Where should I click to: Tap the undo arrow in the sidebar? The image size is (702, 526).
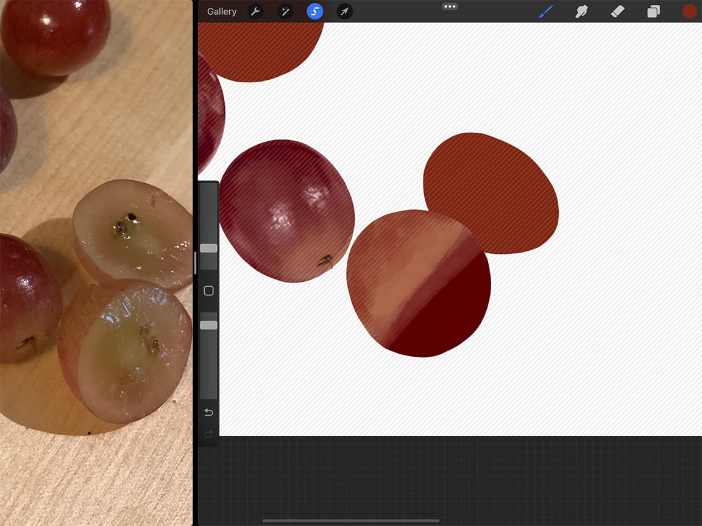(208, 412)
